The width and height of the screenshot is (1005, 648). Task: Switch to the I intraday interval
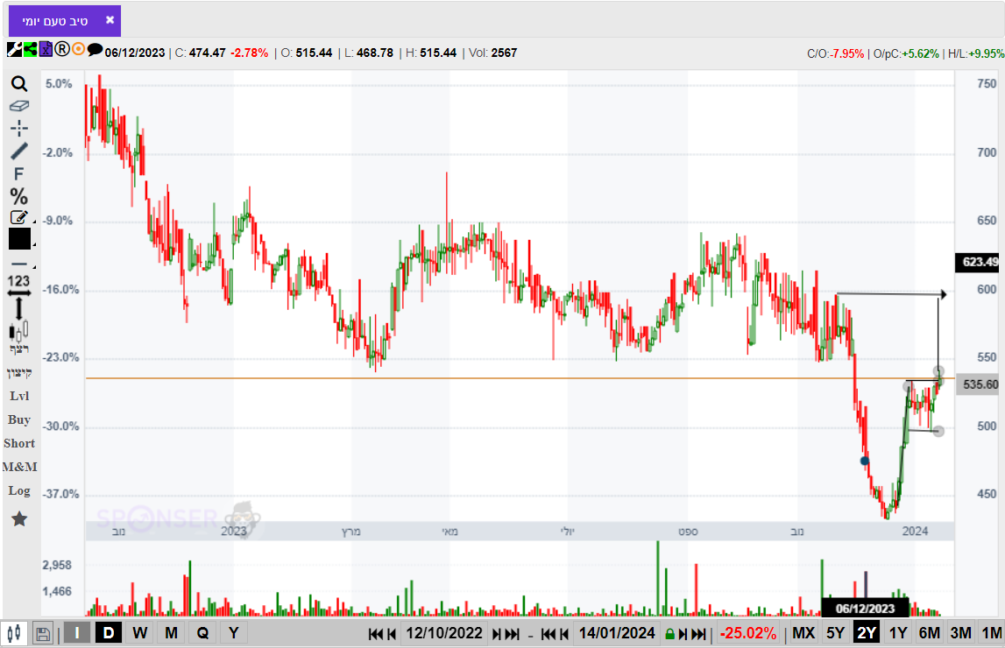click(77, 633)
